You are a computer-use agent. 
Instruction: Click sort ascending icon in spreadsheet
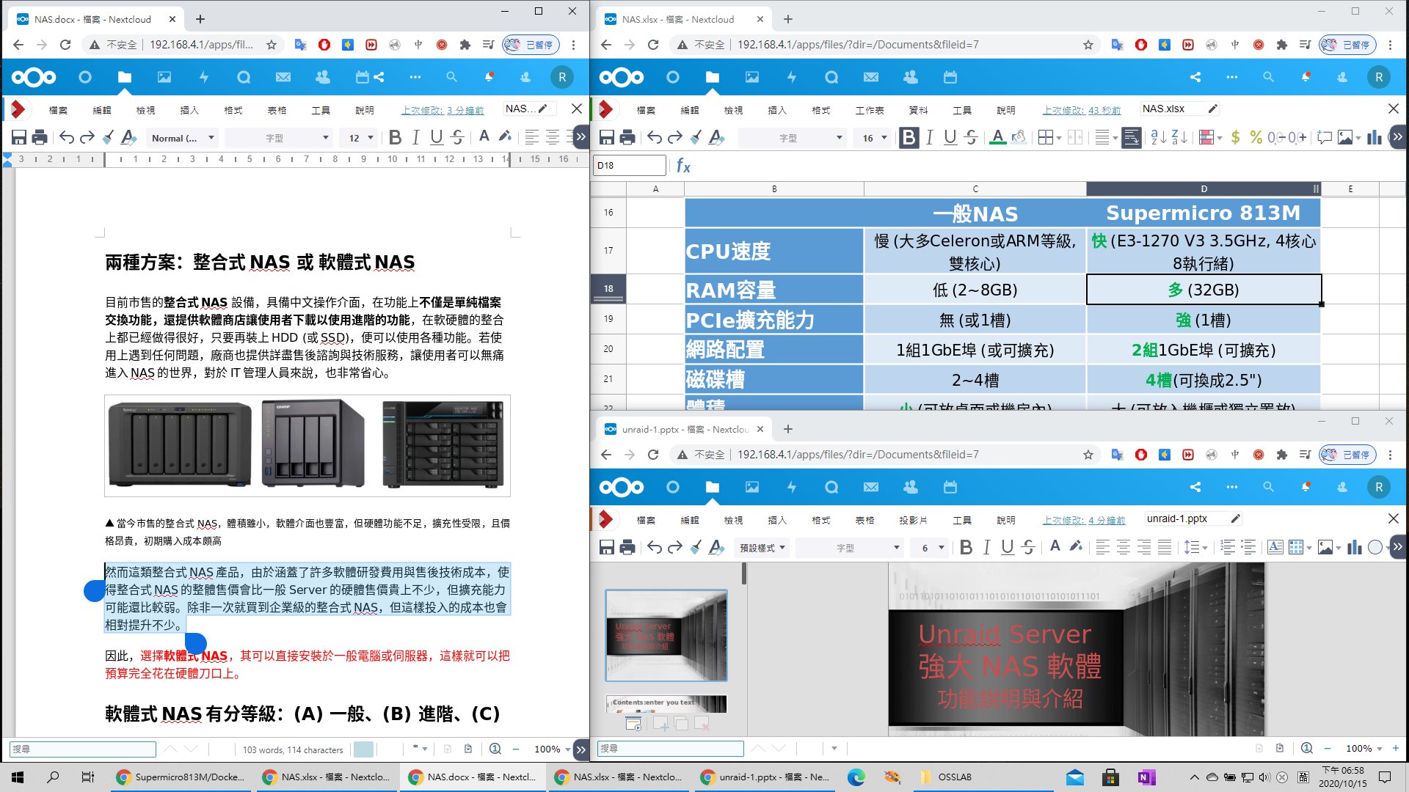click(x=1158, y=137)
